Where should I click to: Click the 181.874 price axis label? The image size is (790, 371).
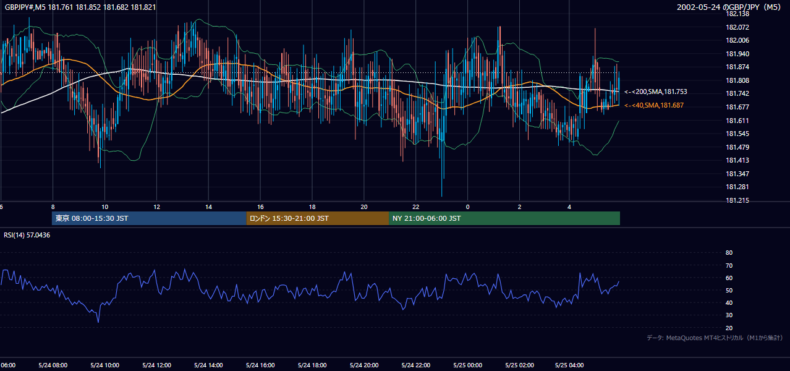[737, 67]
